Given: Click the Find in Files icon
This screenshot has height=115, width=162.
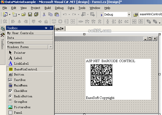Looking at the screenshot, I should pyautogui.click(x=136, y=15).
